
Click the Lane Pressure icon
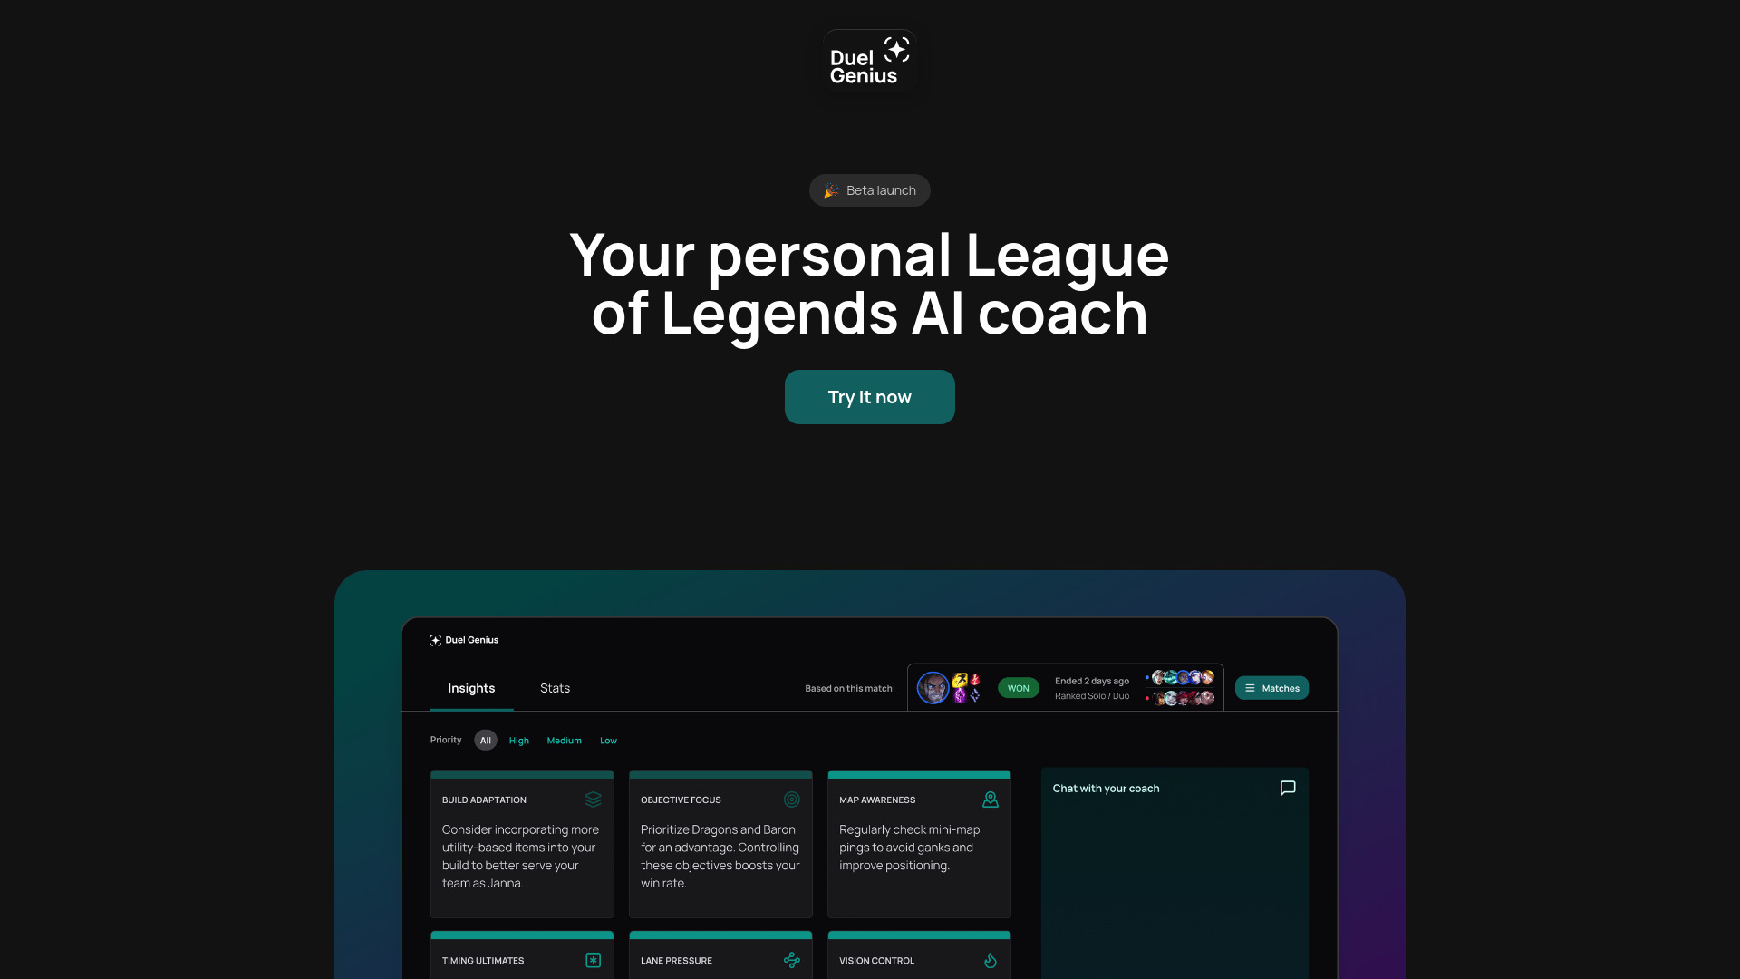coord(791,960)
